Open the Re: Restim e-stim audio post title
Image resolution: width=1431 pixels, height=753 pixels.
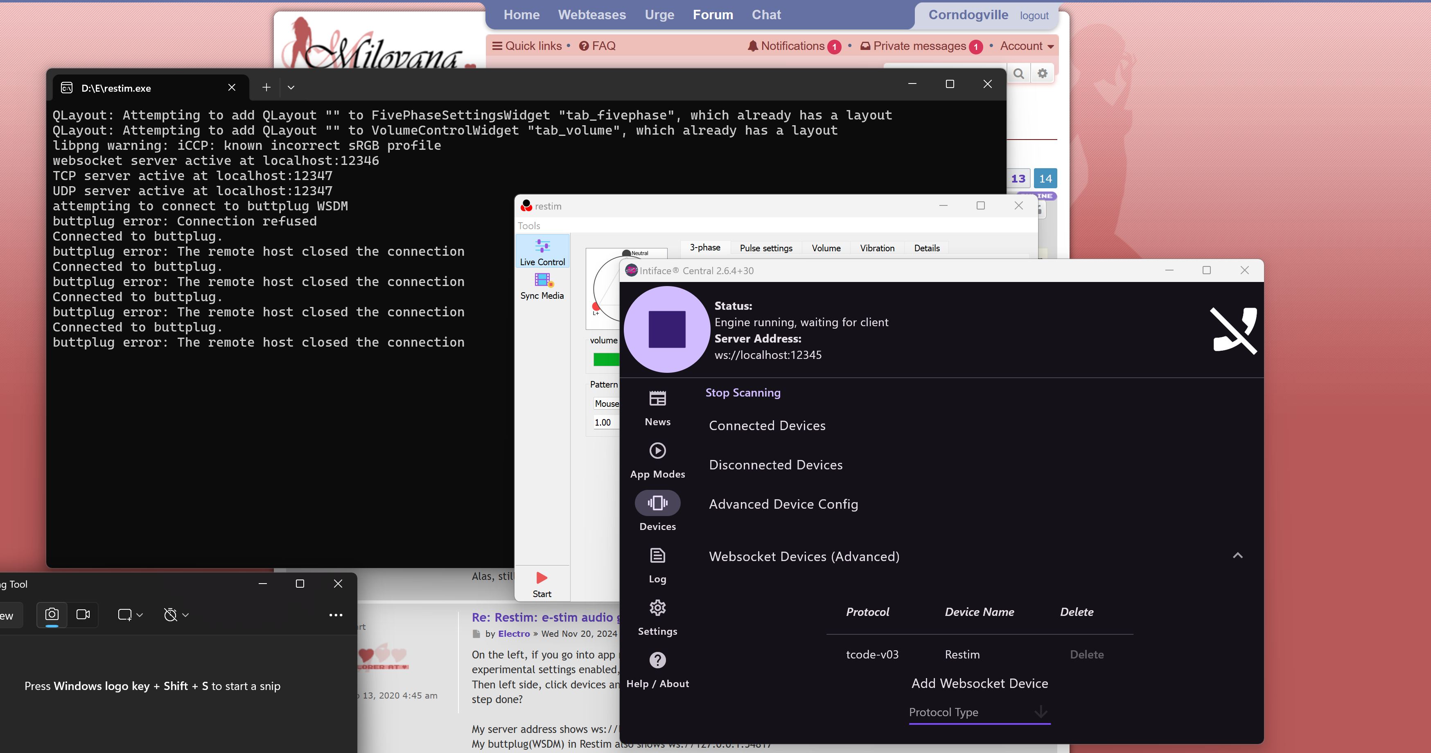(546, 618)
